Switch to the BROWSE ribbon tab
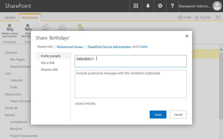 click(x=10, y=18)
